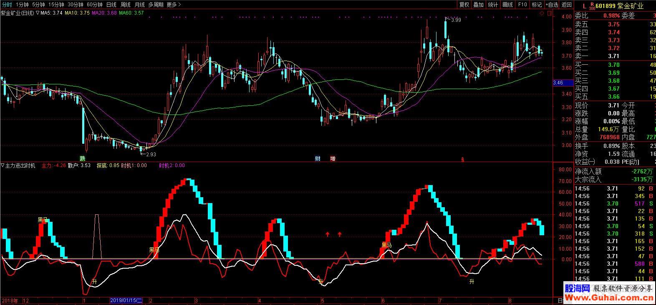
Task: Click the blue 财 event marker
Action: pyautogui.click(x=318, y=158)
